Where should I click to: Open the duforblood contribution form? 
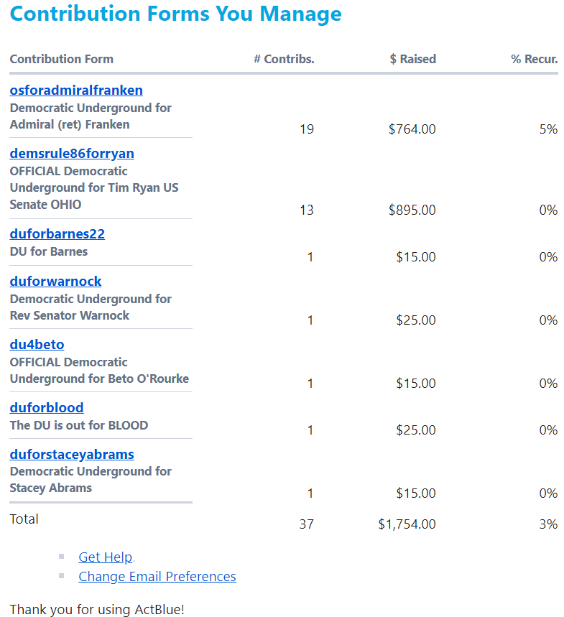tap(47, 408)
